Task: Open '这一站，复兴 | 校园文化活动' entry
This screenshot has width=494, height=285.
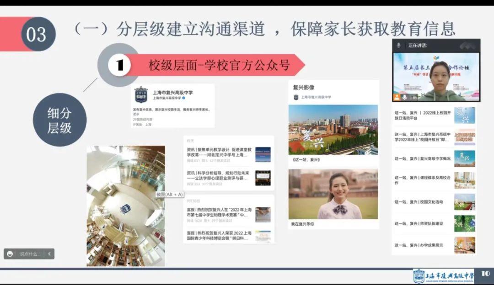Action: (419, 201)
